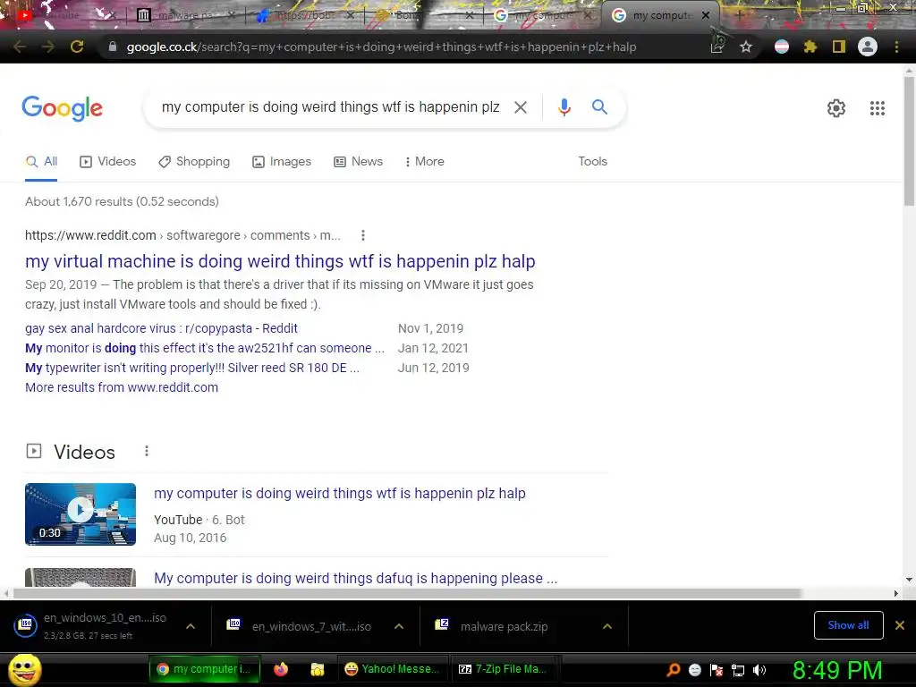Click the smiley Start button
The image size is (916, 687).
[x=25, y=670]
